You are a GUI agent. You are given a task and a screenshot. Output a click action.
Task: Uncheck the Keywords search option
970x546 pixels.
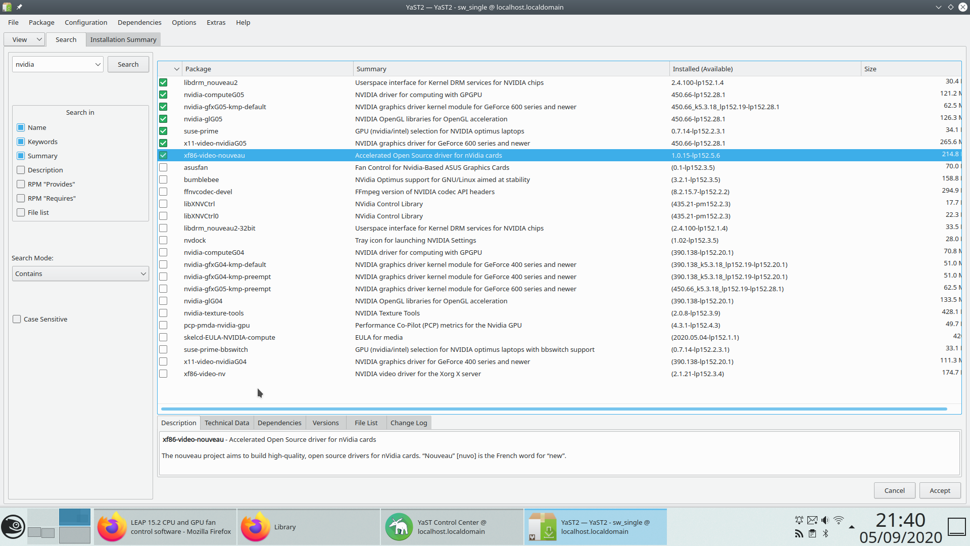tap(21, 142)
